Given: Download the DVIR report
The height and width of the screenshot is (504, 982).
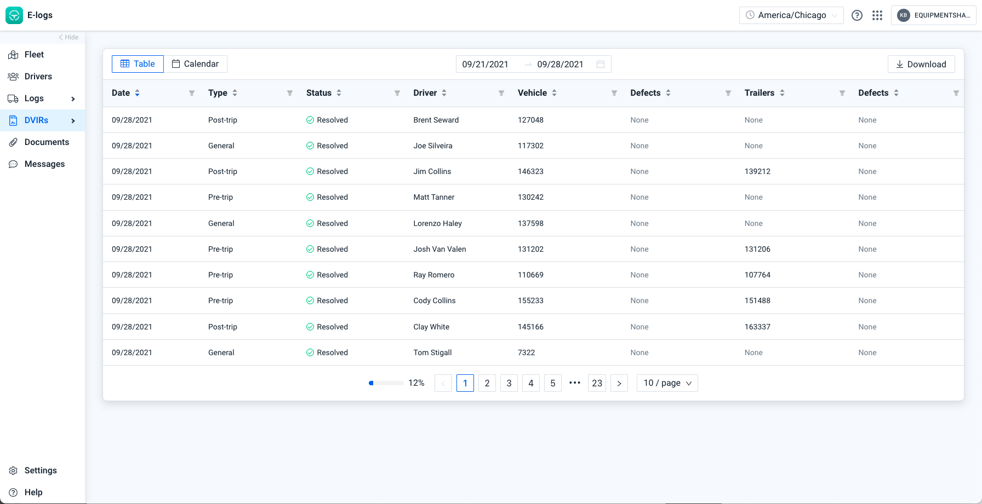Looking at the screenshot, I should pyautogui.click(x=921, y=64).
